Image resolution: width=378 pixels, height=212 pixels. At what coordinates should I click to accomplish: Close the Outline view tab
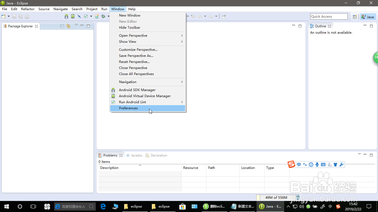coord(330,26)
